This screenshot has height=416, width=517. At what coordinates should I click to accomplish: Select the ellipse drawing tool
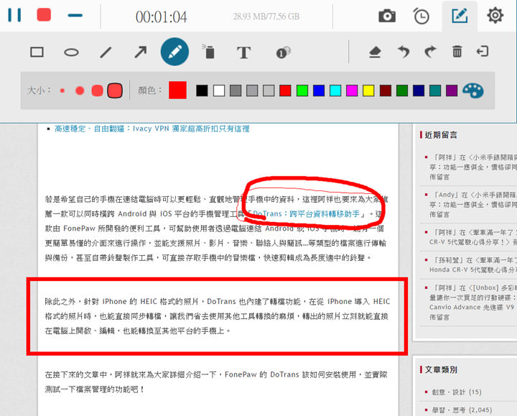[71, 52]
